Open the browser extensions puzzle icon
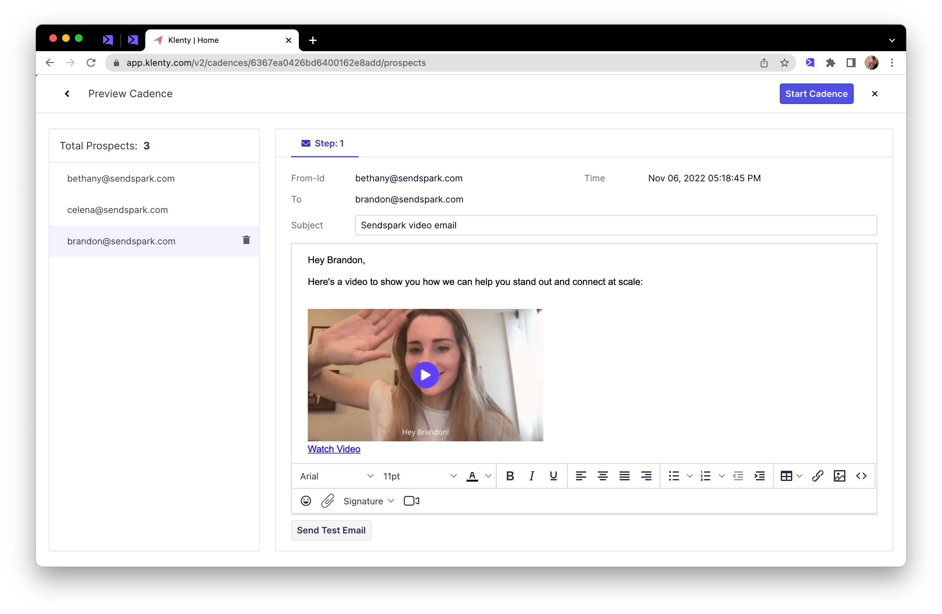This screenshot has height=614, width=942. coord(830,62)
